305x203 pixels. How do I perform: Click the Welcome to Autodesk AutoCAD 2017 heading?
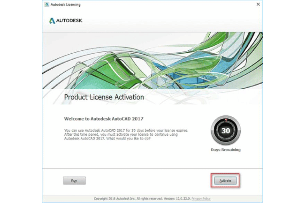tap(104, 119)
